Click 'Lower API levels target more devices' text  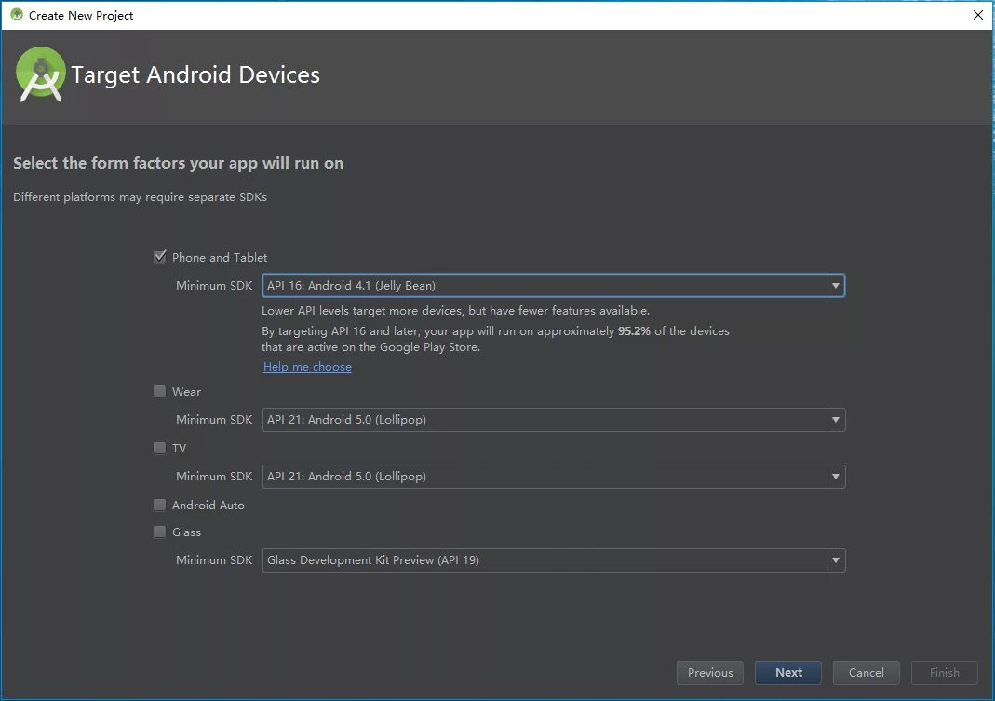[456, 311]
